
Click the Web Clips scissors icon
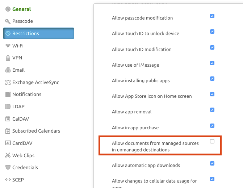8,155
